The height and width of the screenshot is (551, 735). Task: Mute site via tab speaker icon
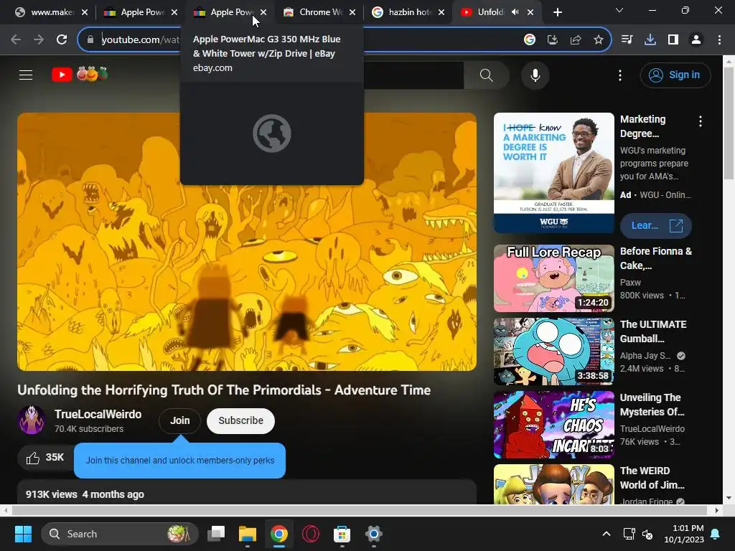[515, 13]
